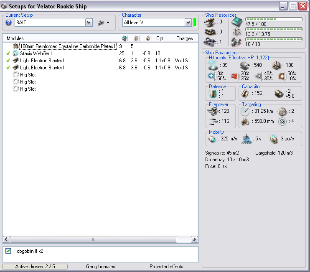Click the horizontal scrollbar right arrow
The width and height of the screenshot is (310, 272).
pos(194,239)
